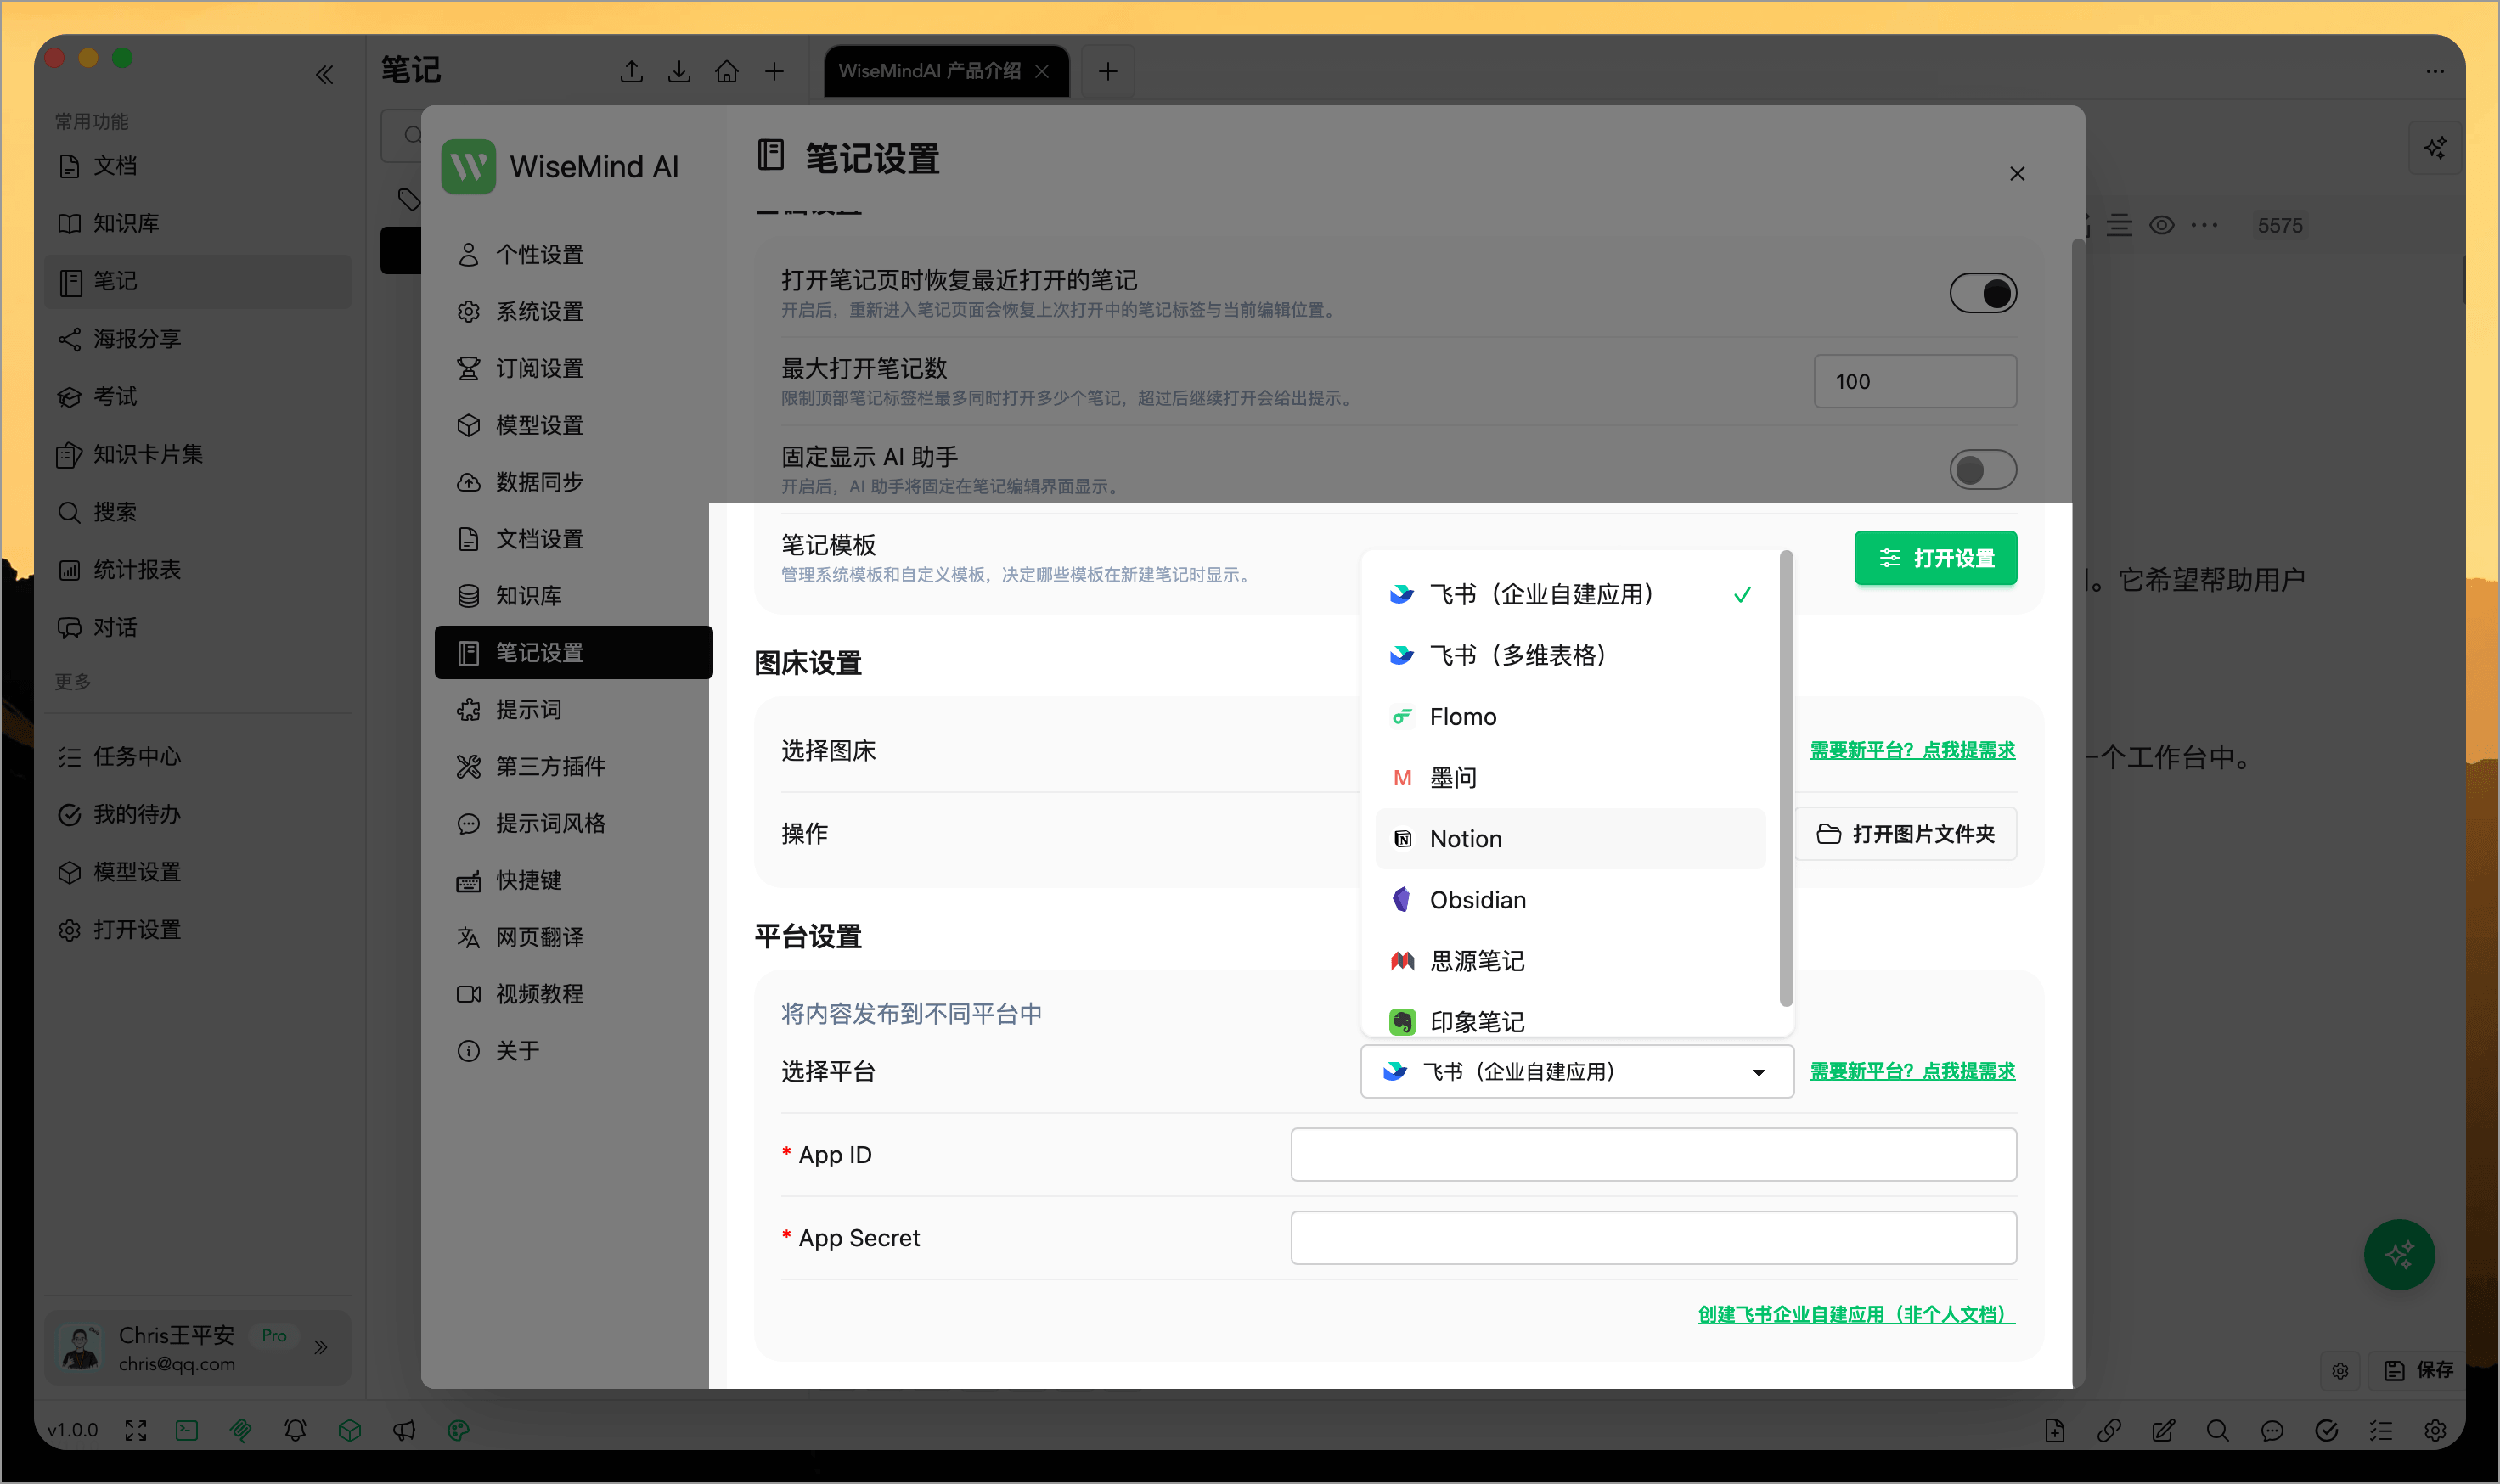2500x1484 pixels.
Task: Open the 选择平台 dropdown
Action: (1576, 1071)
